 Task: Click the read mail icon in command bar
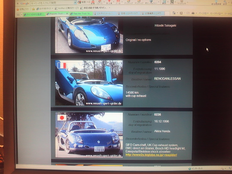(x=188, y=13)
